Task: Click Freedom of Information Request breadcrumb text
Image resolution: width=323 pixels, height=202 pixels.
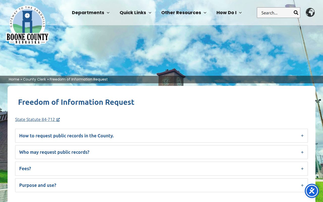Action: click(79, 79)
